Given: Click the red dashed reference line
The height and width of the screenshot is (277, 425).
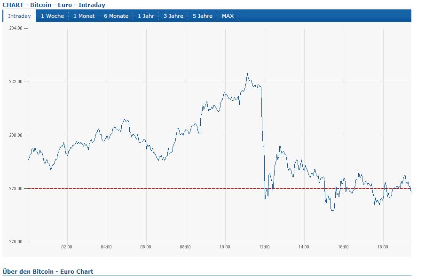Looking at the screenshot, I should tap(141, 188).
